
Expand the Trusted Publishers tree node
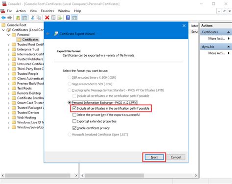tap(8, 59)
